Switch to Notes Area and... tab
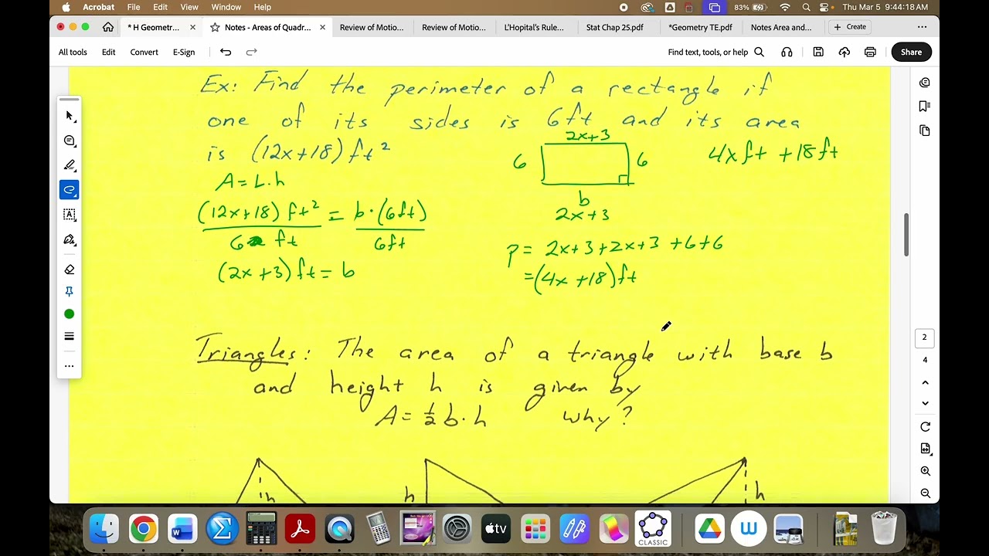Screen dimensions: 989x556 [x=781, y=27]
